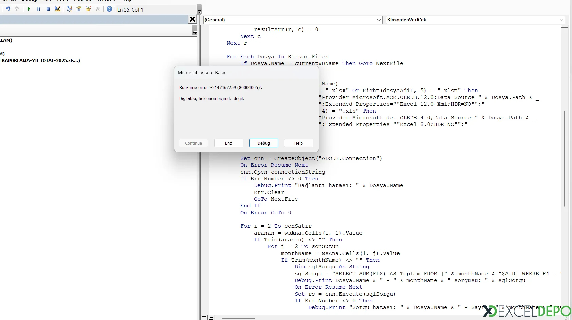Image resolution: width=572 pixels, height=320 pixels.
Task: Click the 'Next c' code line
Action: pos(251,36)
